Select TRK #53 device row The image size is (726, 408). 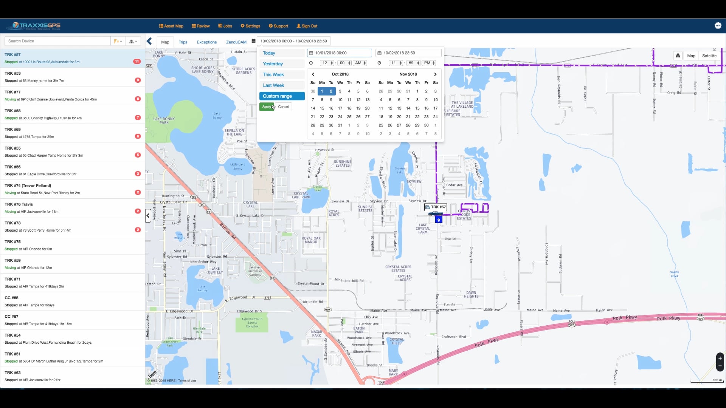click(73, 77)
